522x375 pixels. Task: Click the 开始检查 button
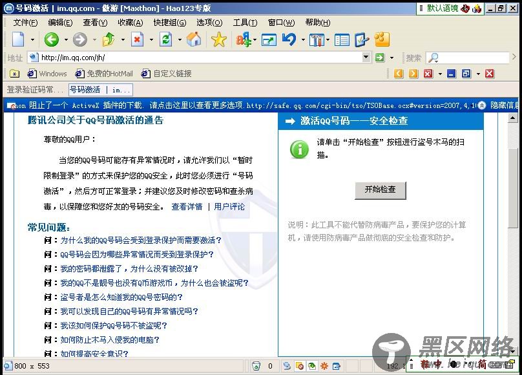[x=380, y=190]
